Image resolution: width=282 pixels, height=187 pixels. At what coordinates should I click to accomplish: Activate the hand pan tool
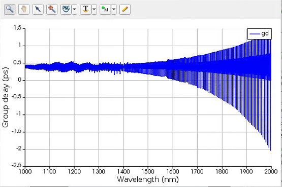tap(24, 9)
